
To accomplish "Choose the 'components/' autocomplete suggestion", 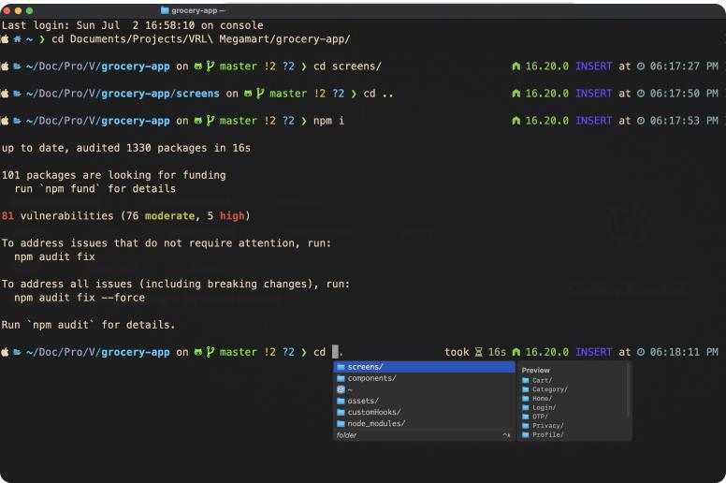I will pos(424,378).
